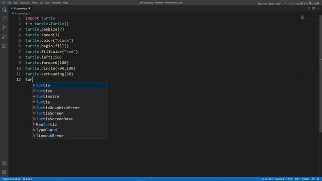Click on 'turtle.fillcolor("red")' line
322x181 pixels.
pyautogui.click(x=51, y=51)
